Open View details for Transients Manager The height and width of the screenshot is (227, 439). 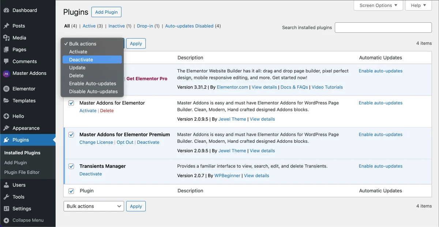256,176
